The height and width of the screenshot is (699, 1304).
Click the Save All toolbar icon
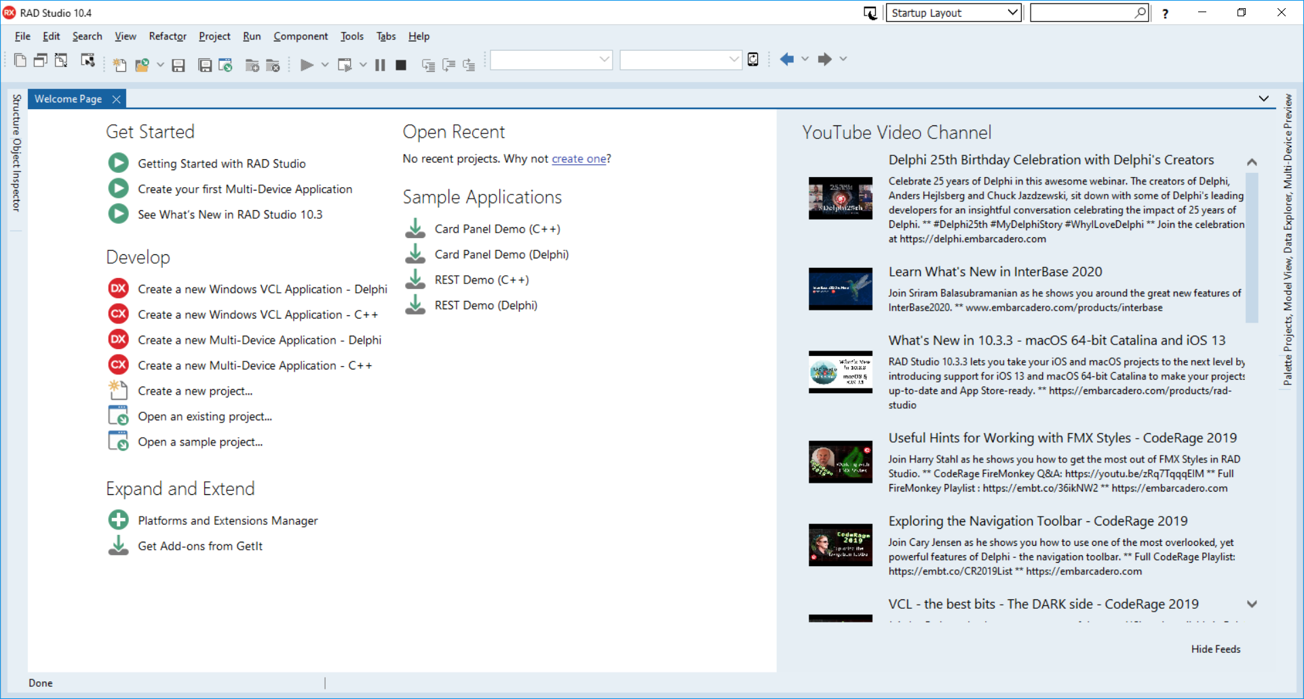[204, 65]
